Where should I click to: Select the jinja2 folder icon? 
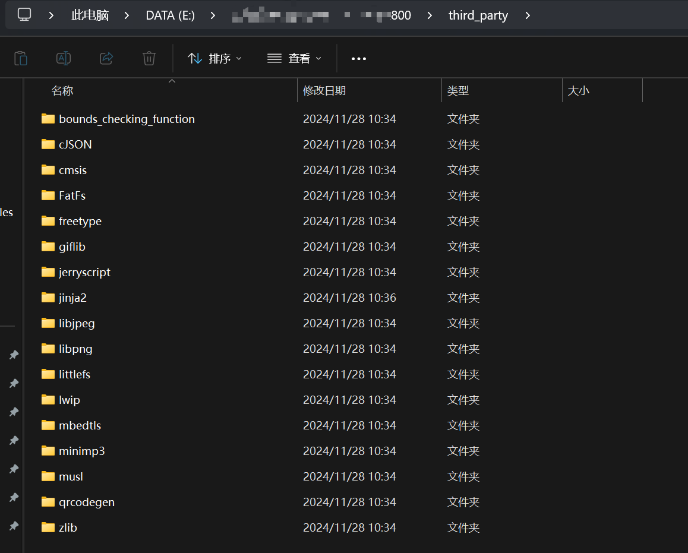coord(48,298)
